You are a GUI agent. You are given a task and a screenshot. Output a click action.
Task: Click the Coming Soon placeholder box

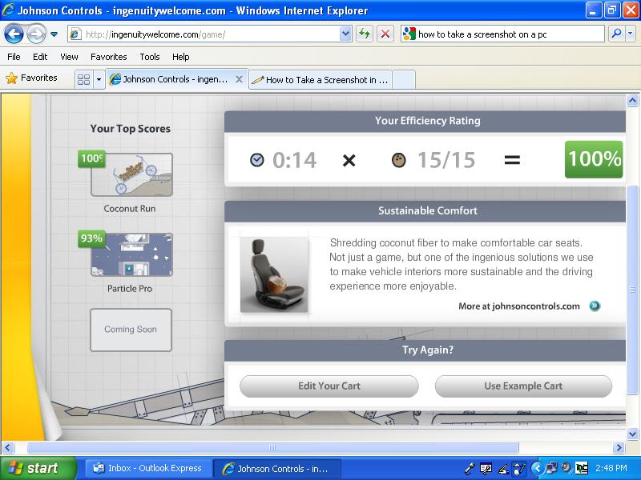pyautogui.click(x=131, y=330)
